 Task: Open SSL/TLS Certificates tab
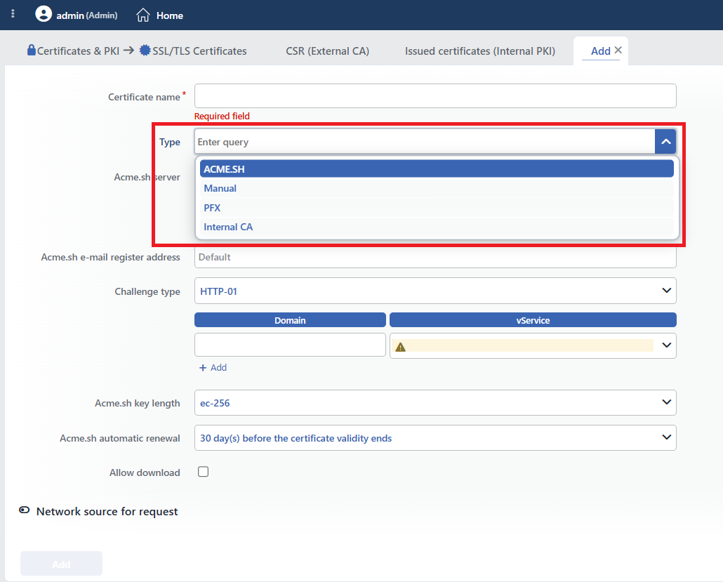click(199, 51)
